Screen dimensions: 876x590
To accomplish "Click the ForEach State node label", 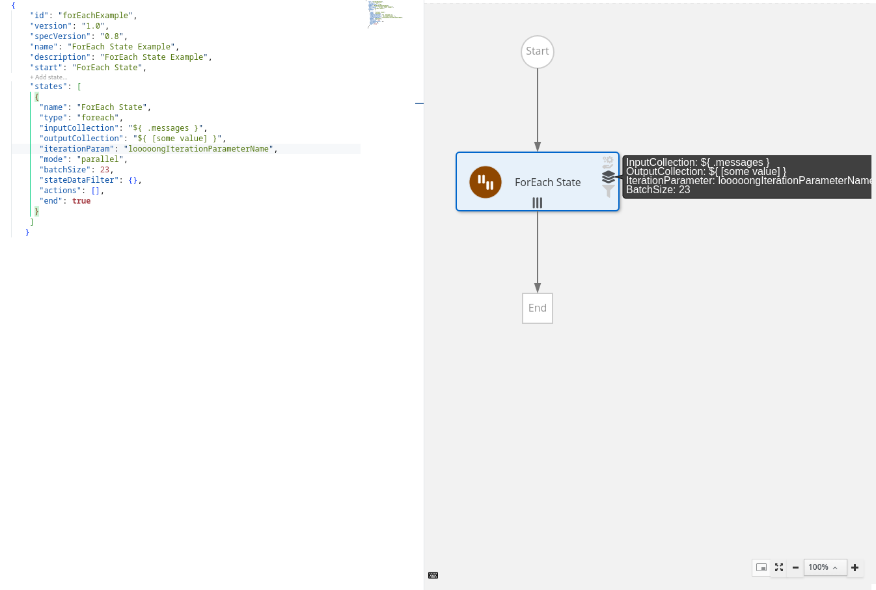I will click(x=547, y=183).
